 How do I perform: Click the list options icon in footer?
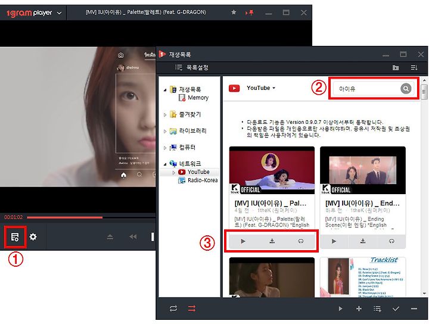pos(377,309)
